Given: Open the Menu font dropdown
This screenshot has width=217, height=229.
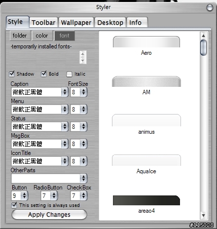Looking at the screenshot, I should (65, 109).
